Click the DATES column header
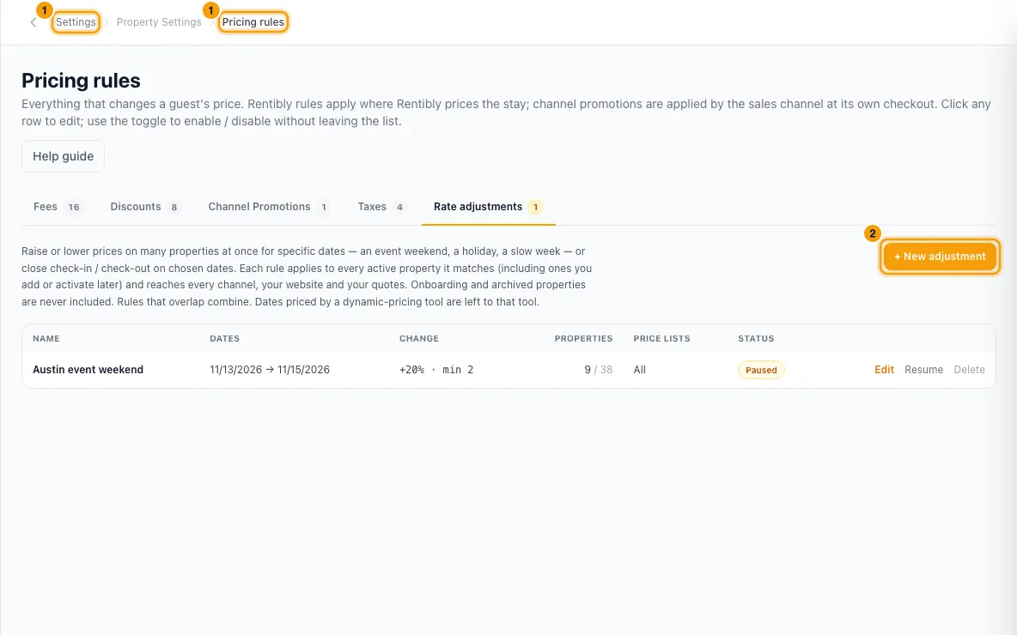The height and width of the screenshot is (635, 1017). click(x=224, y=339)
